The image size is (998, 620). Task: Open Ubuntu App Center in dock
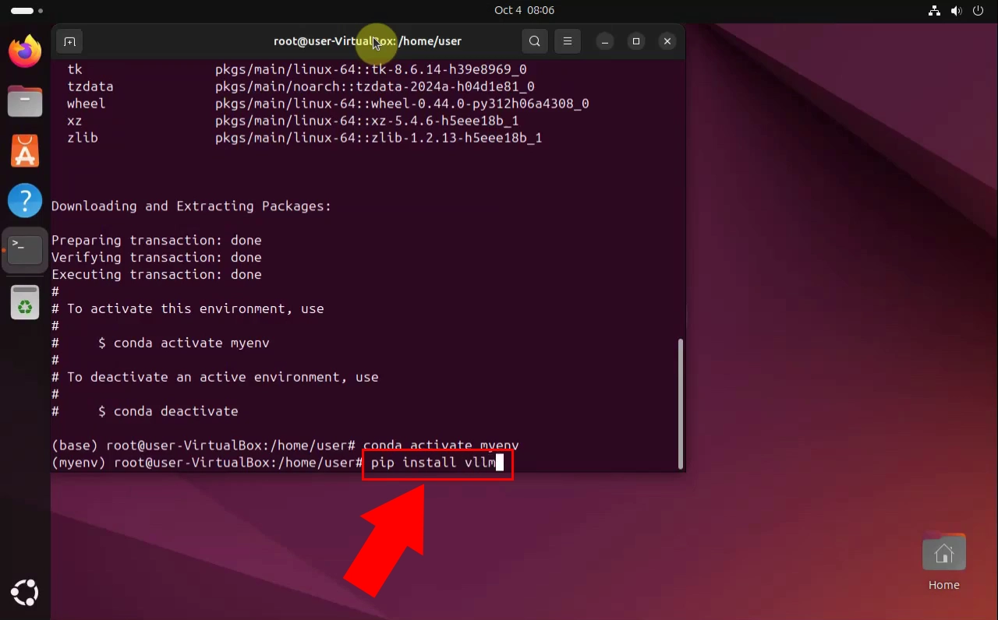pyautogui.click(x=25, y=151)
